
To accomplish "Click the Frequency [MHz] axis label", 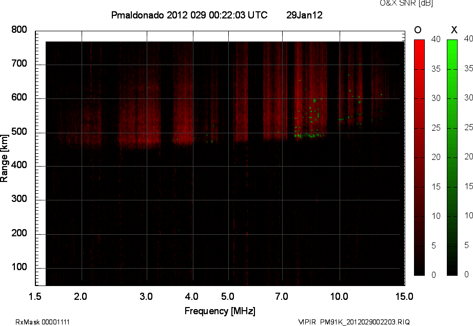I will pyautogui.click(x=220, y=311).
